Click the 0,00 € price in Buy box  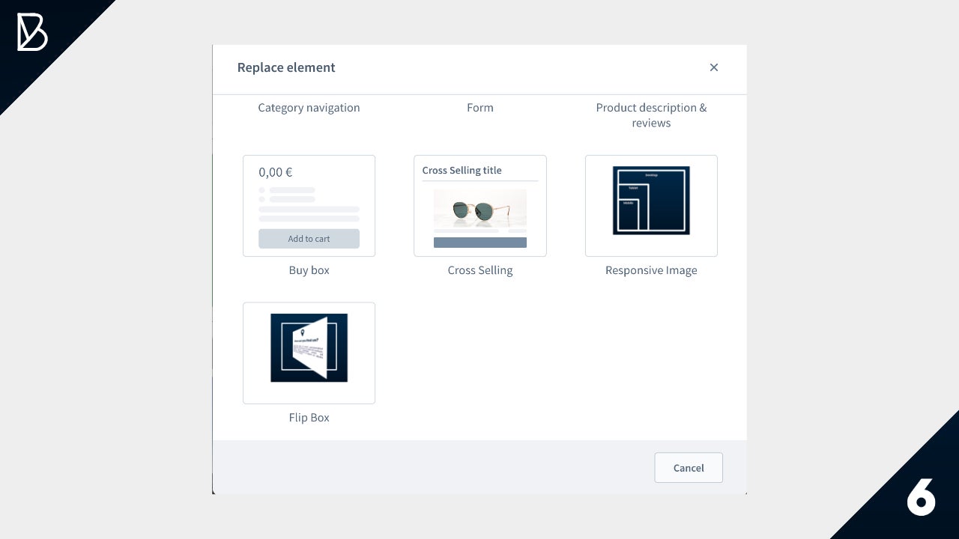tap(276, 172)
